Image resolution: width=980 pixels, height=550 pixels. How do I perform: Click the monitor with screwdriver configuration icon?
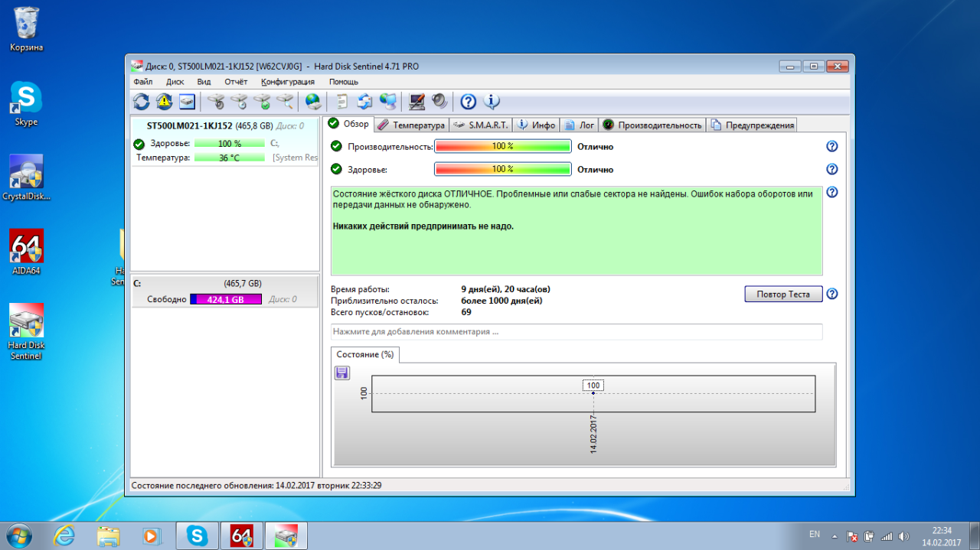pos(416,101)
